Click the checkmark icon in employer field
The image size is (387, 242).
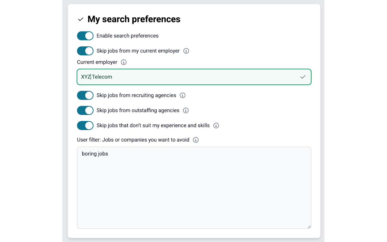(x=303, y=77)
